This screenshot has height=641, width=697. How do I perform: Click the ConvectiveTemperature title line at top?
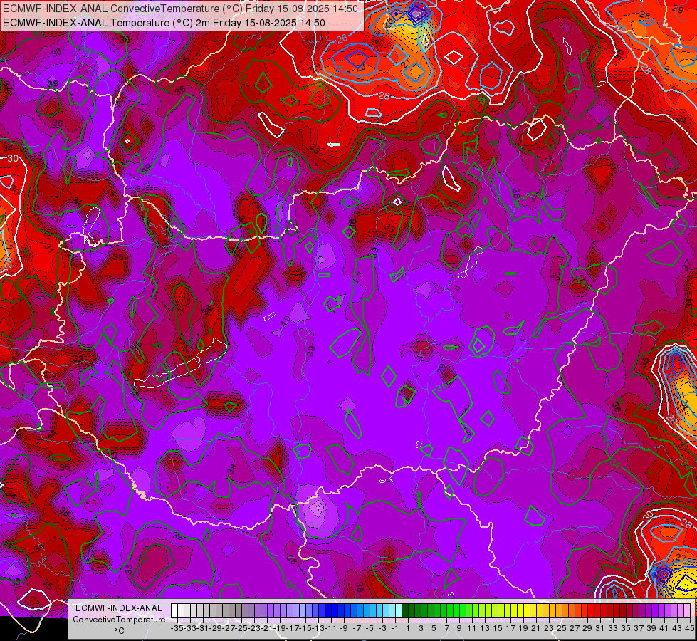pos(180,9)
